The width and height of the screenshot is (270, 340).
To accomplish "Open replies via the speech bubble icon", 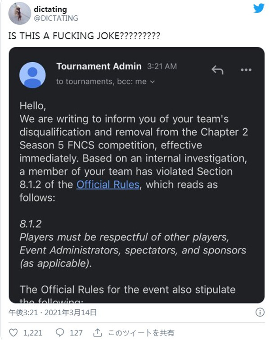I will pyautogui.click(x=60, y=332).
